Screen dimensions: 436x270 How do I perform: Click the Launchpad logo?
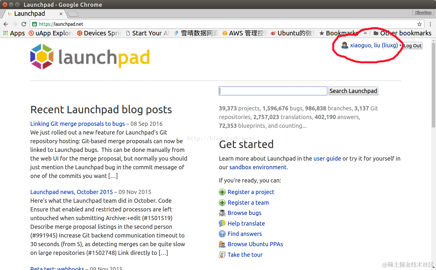point(90,57)
